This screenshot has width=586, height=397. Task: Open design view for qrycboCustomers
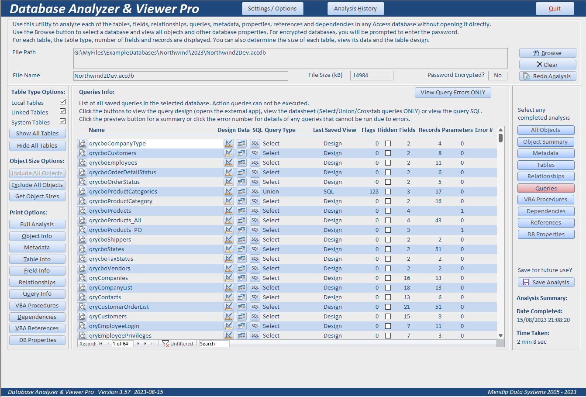pyautogui.click(x=228, y=153)
